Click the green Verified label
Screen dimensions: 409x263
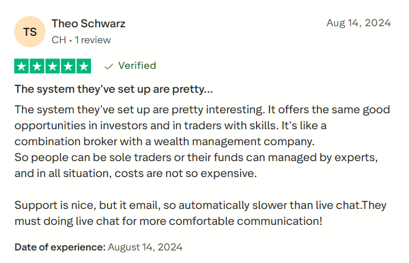tap(137, 66)
